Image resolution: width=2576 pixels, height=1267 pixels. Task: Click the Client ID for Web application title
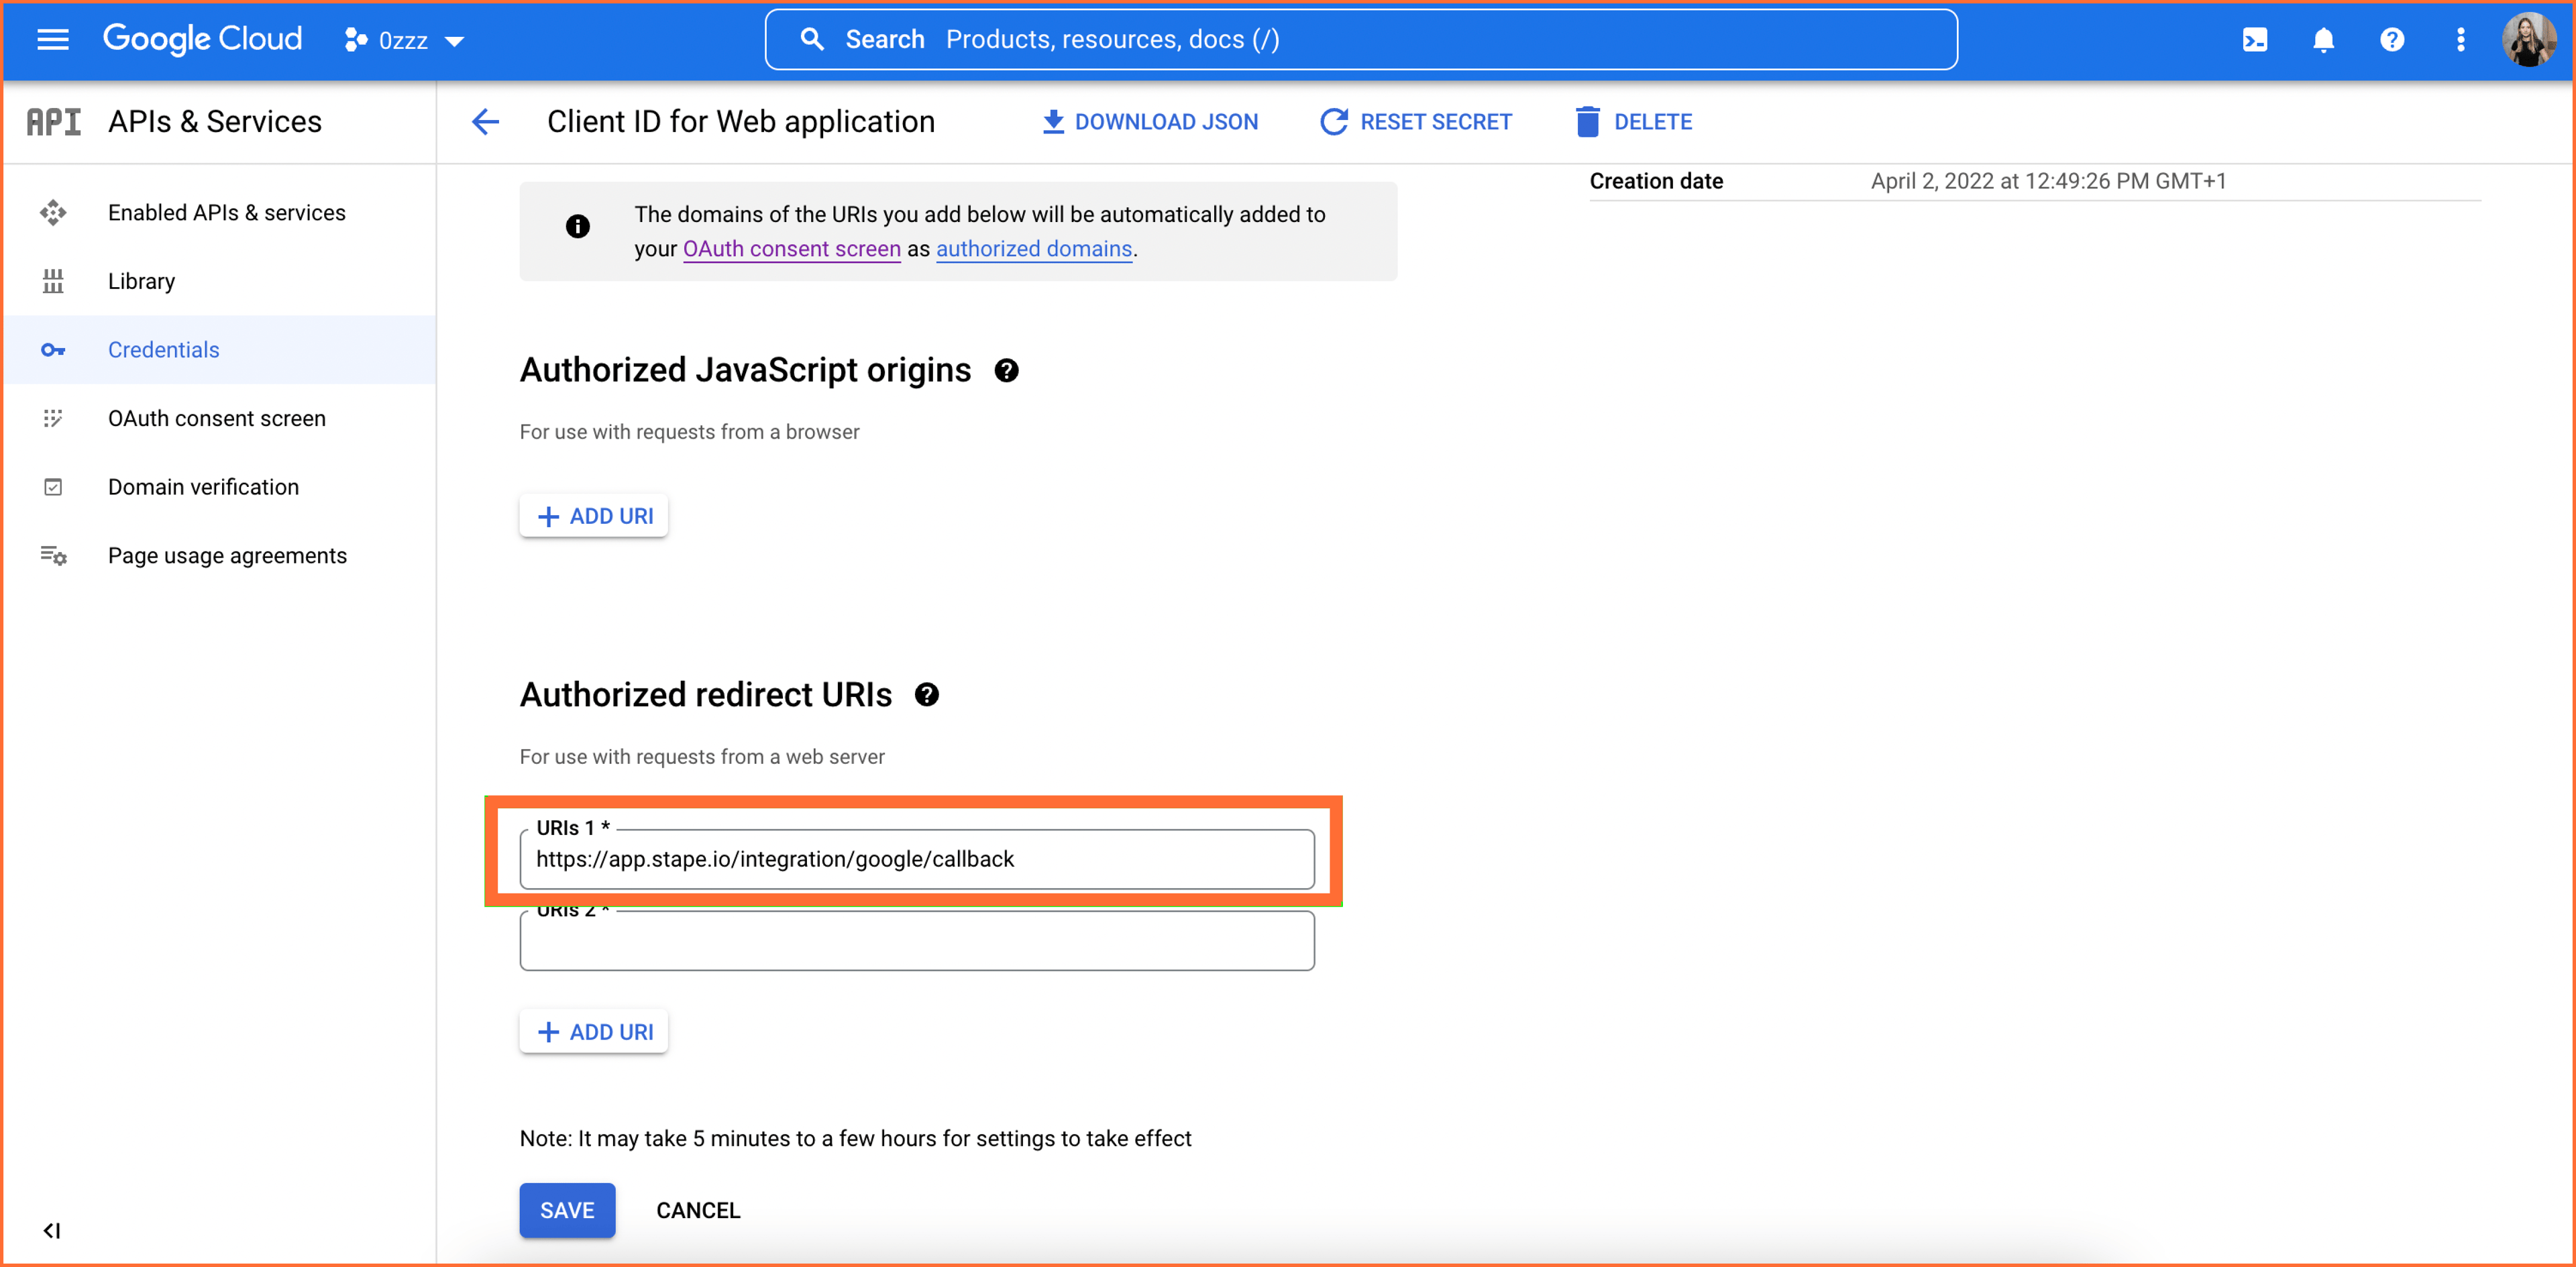point(741,121)
